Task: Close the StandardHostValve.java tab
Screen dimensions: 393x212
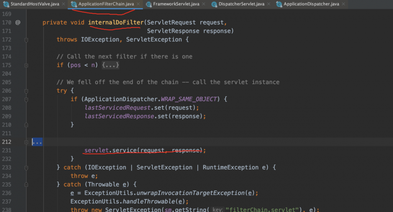Action: (x=63, y=4)
